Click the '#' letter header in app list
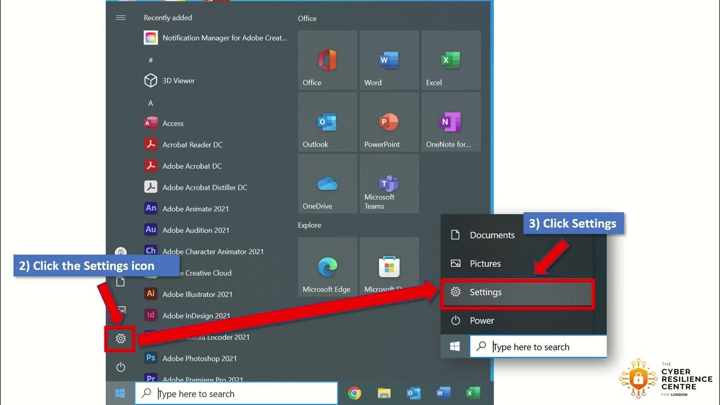The width and height of the screenshot is (720, 405). click(x=151, y=60)
